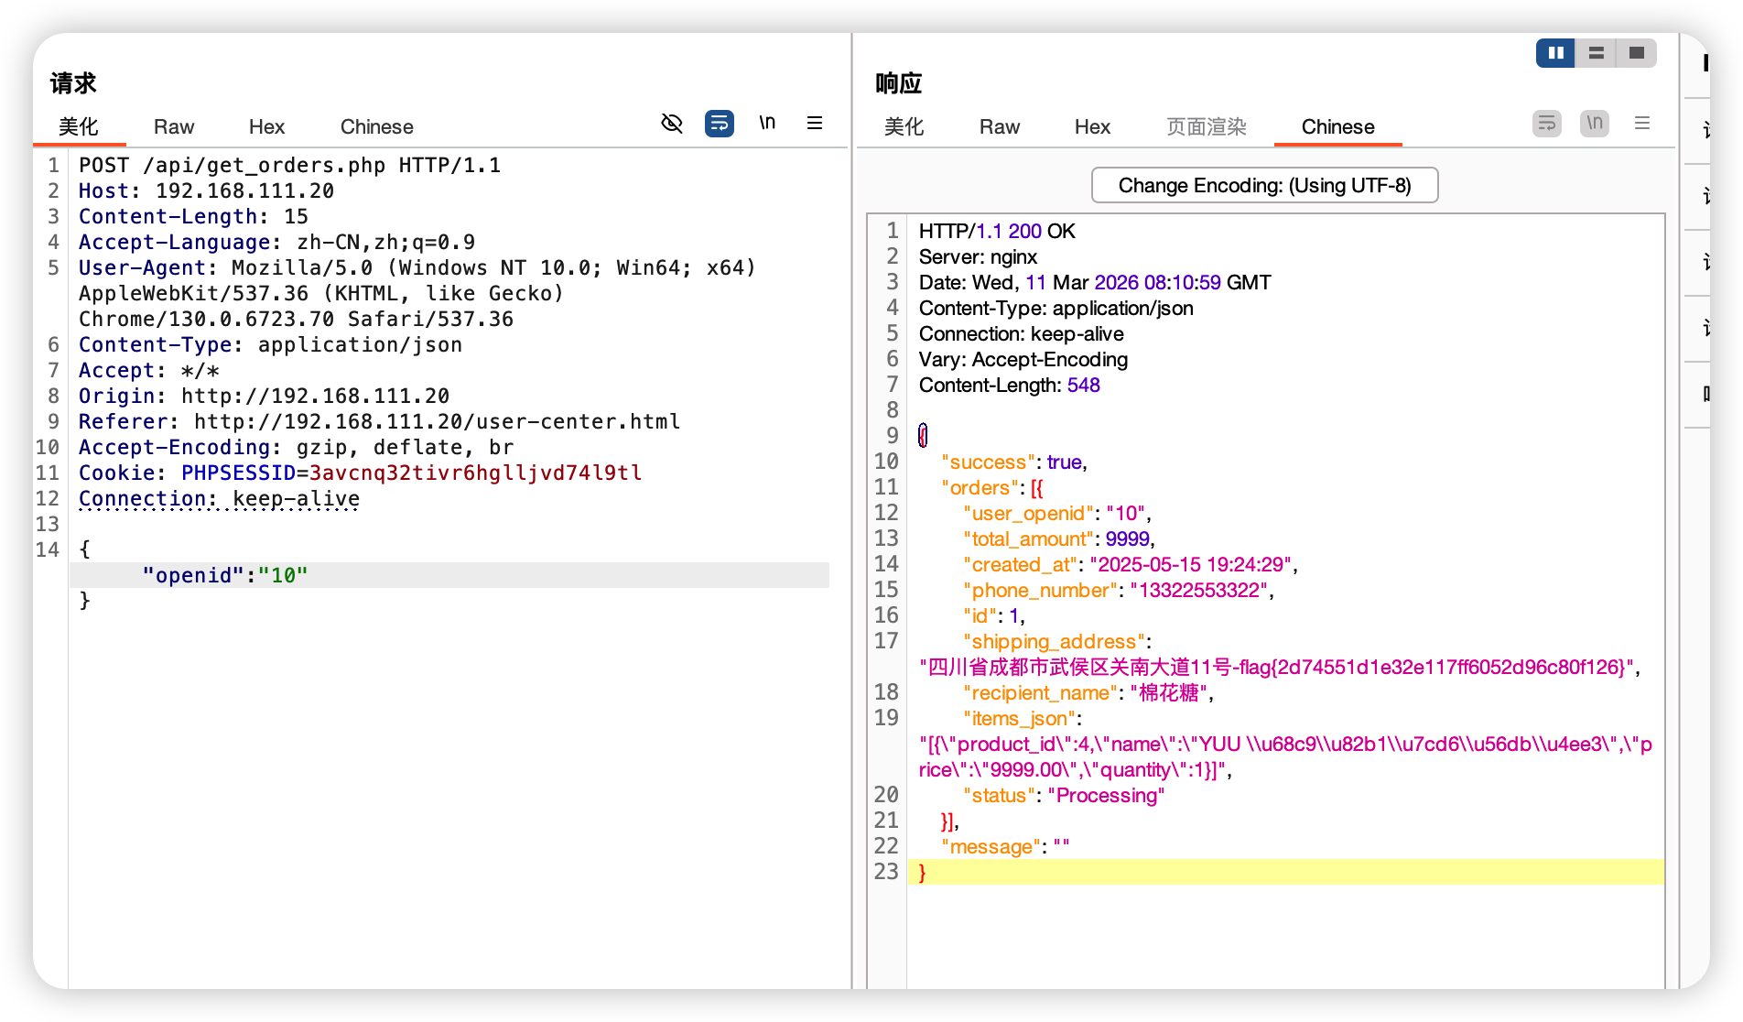
Task: Switch request view to Raw tab
Action: pyautogui.click(x=174, y=127)
